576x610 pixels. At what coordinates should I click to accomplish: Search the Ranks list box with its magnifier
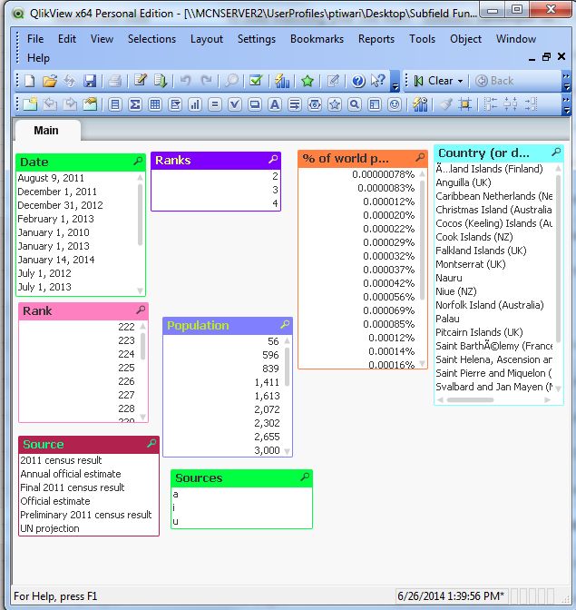pyautogui.click(x=274, y=159)
